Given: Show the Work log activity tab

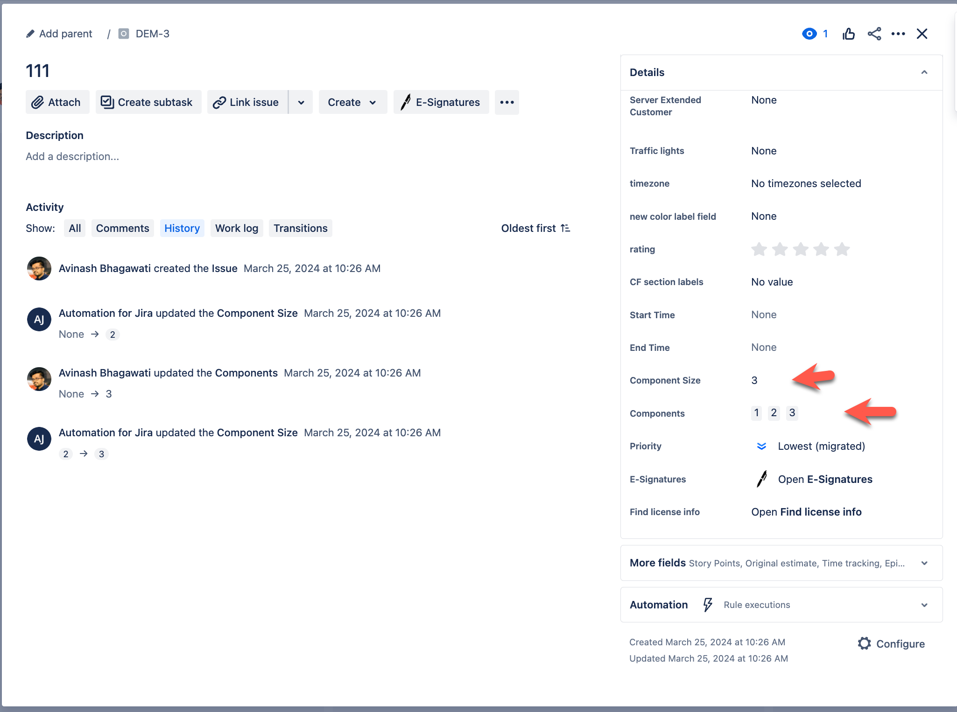Looking at the screenshot, I should [237, 228].
